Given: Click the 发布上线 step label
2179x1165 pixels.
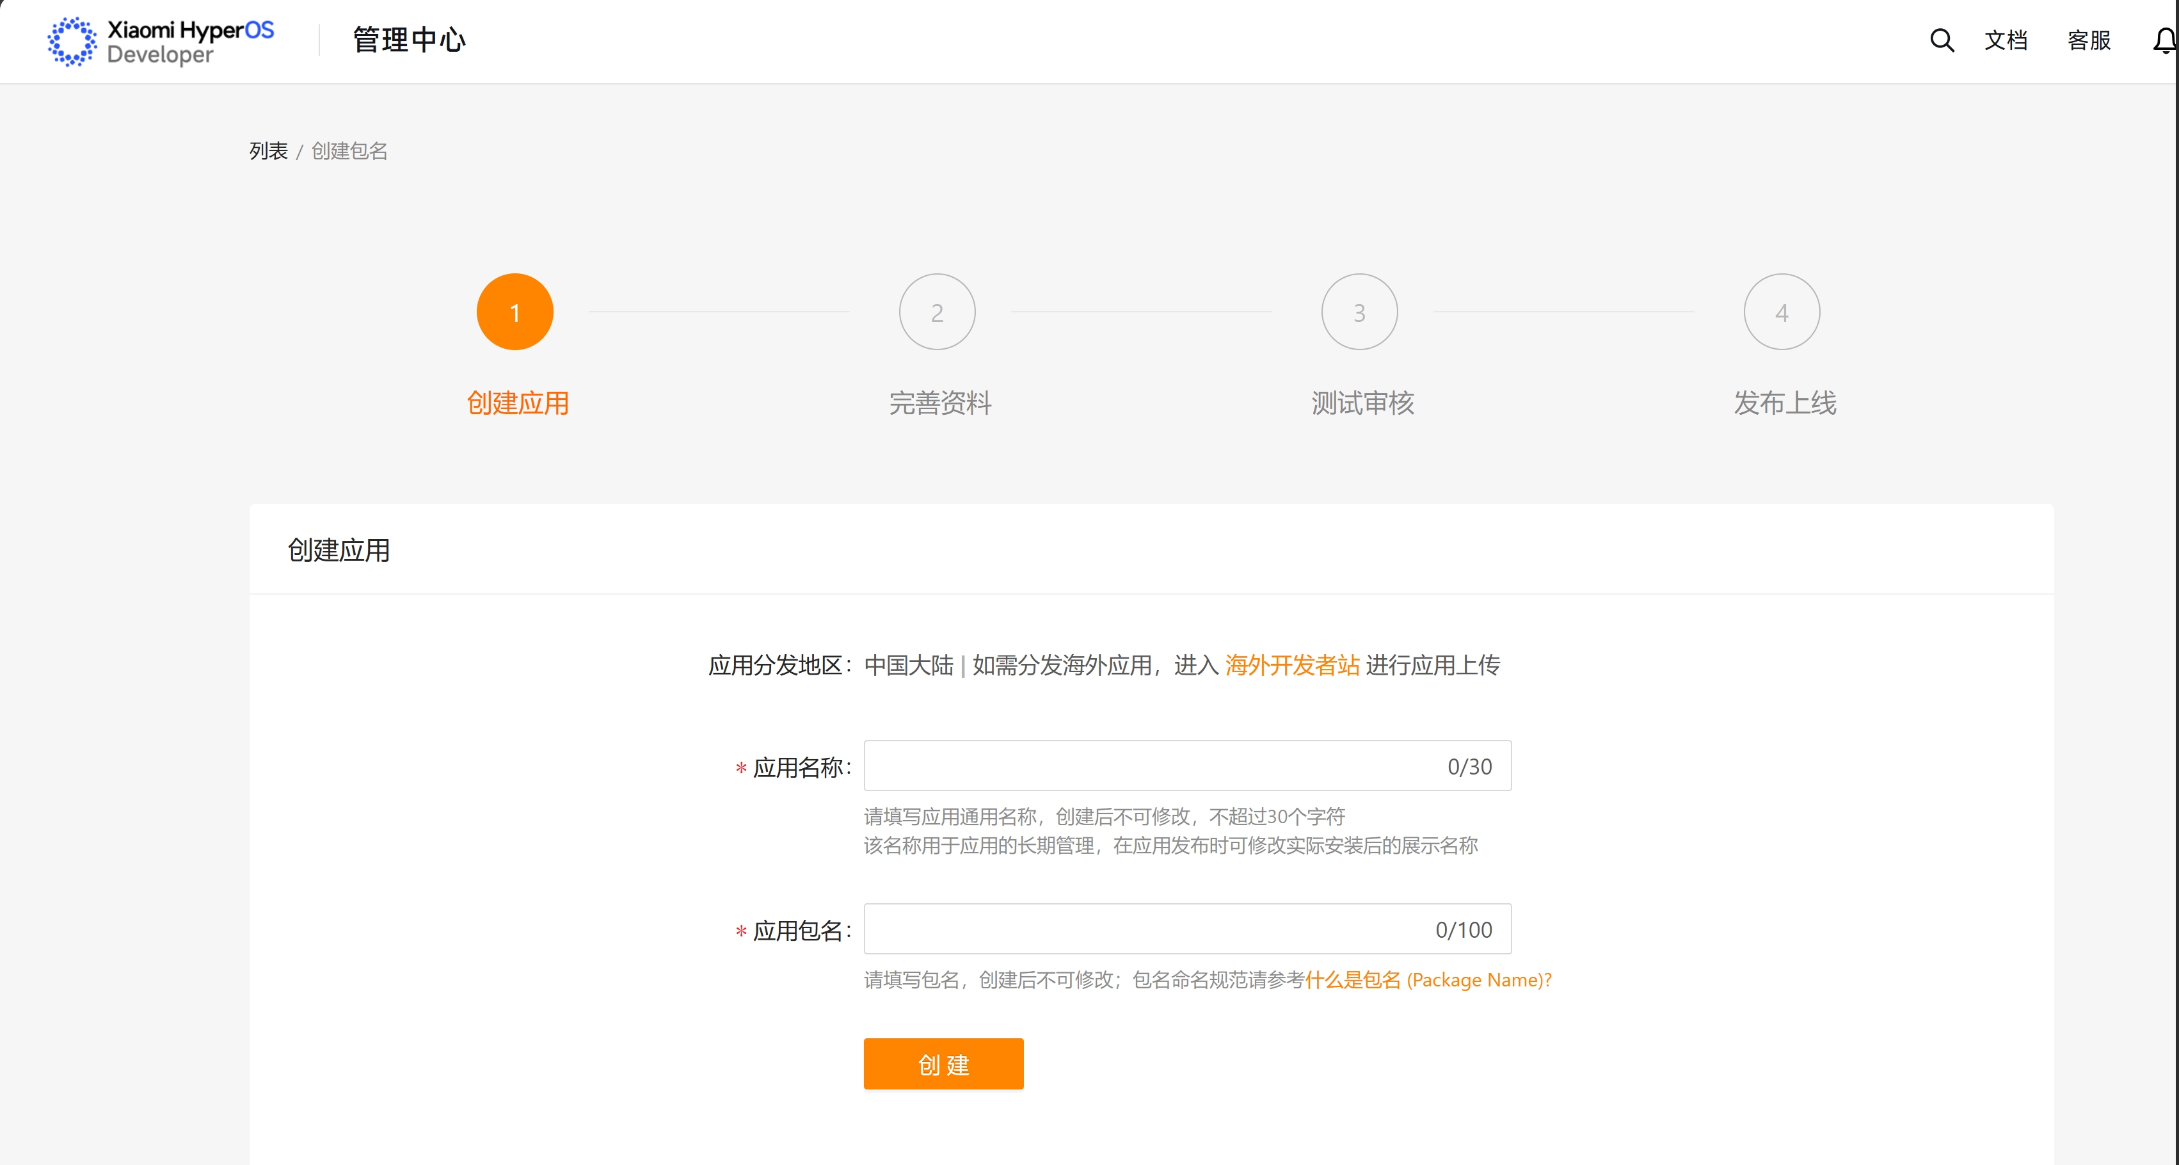Looking at the screenshot, I should click(1785, 403).
